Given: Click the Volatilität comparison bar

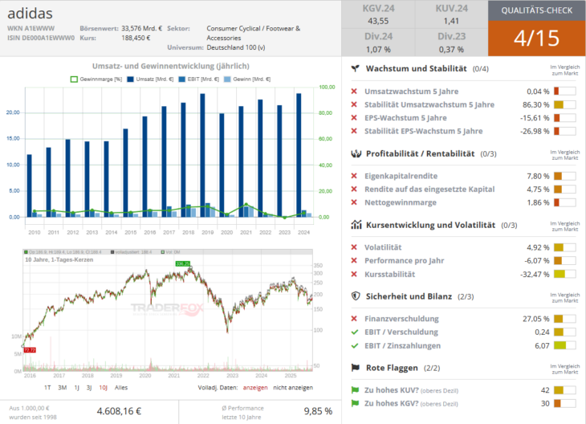Looking at the screenshot, I should pyautogui.click(x=564, y=247).
